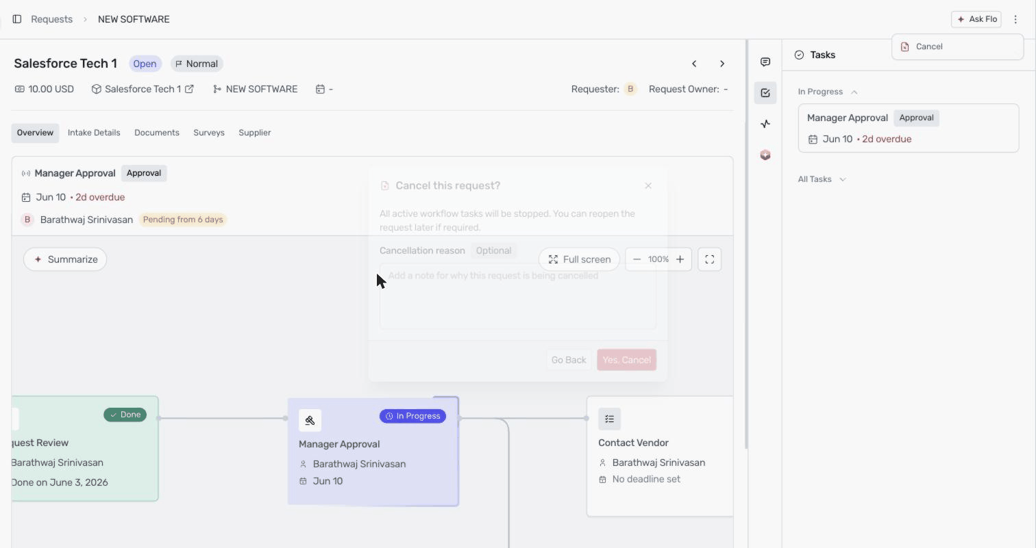Click the calendar date field beside NEW SOFTWARE

[x=324, y=89]
